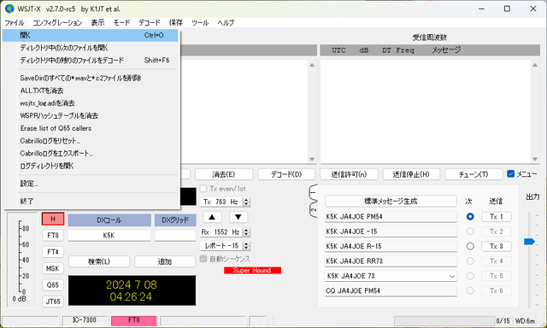Image resolution: width=547 pixels, height=328 pixels.
Task: Click the down arrow frequency button
Action: click(238, 217)
